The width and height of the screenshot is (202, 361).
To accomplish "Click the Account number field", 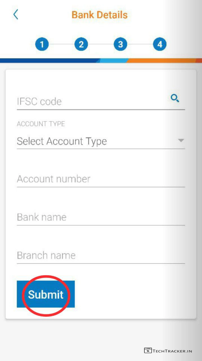I will 101,179.
